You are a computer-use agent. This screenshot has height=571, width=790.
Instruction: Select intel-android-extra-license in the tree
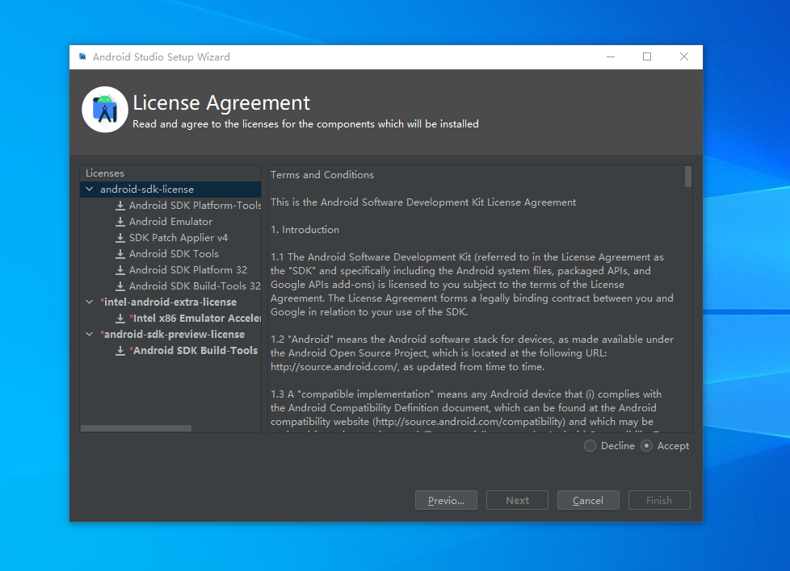click(x=170, y=302)
